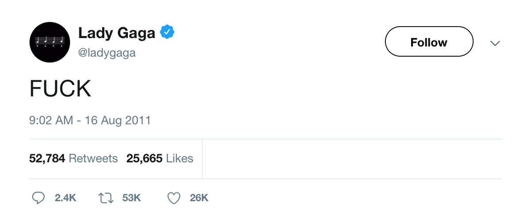Viewport: 531px width, 224px height.
Task: Click empty area beside the Likes count
Action: pos(352,159)
